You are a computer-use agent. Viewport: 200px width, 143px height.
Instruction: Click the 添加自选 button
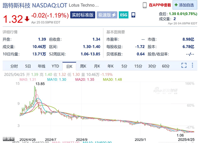[x=185, y=5]
